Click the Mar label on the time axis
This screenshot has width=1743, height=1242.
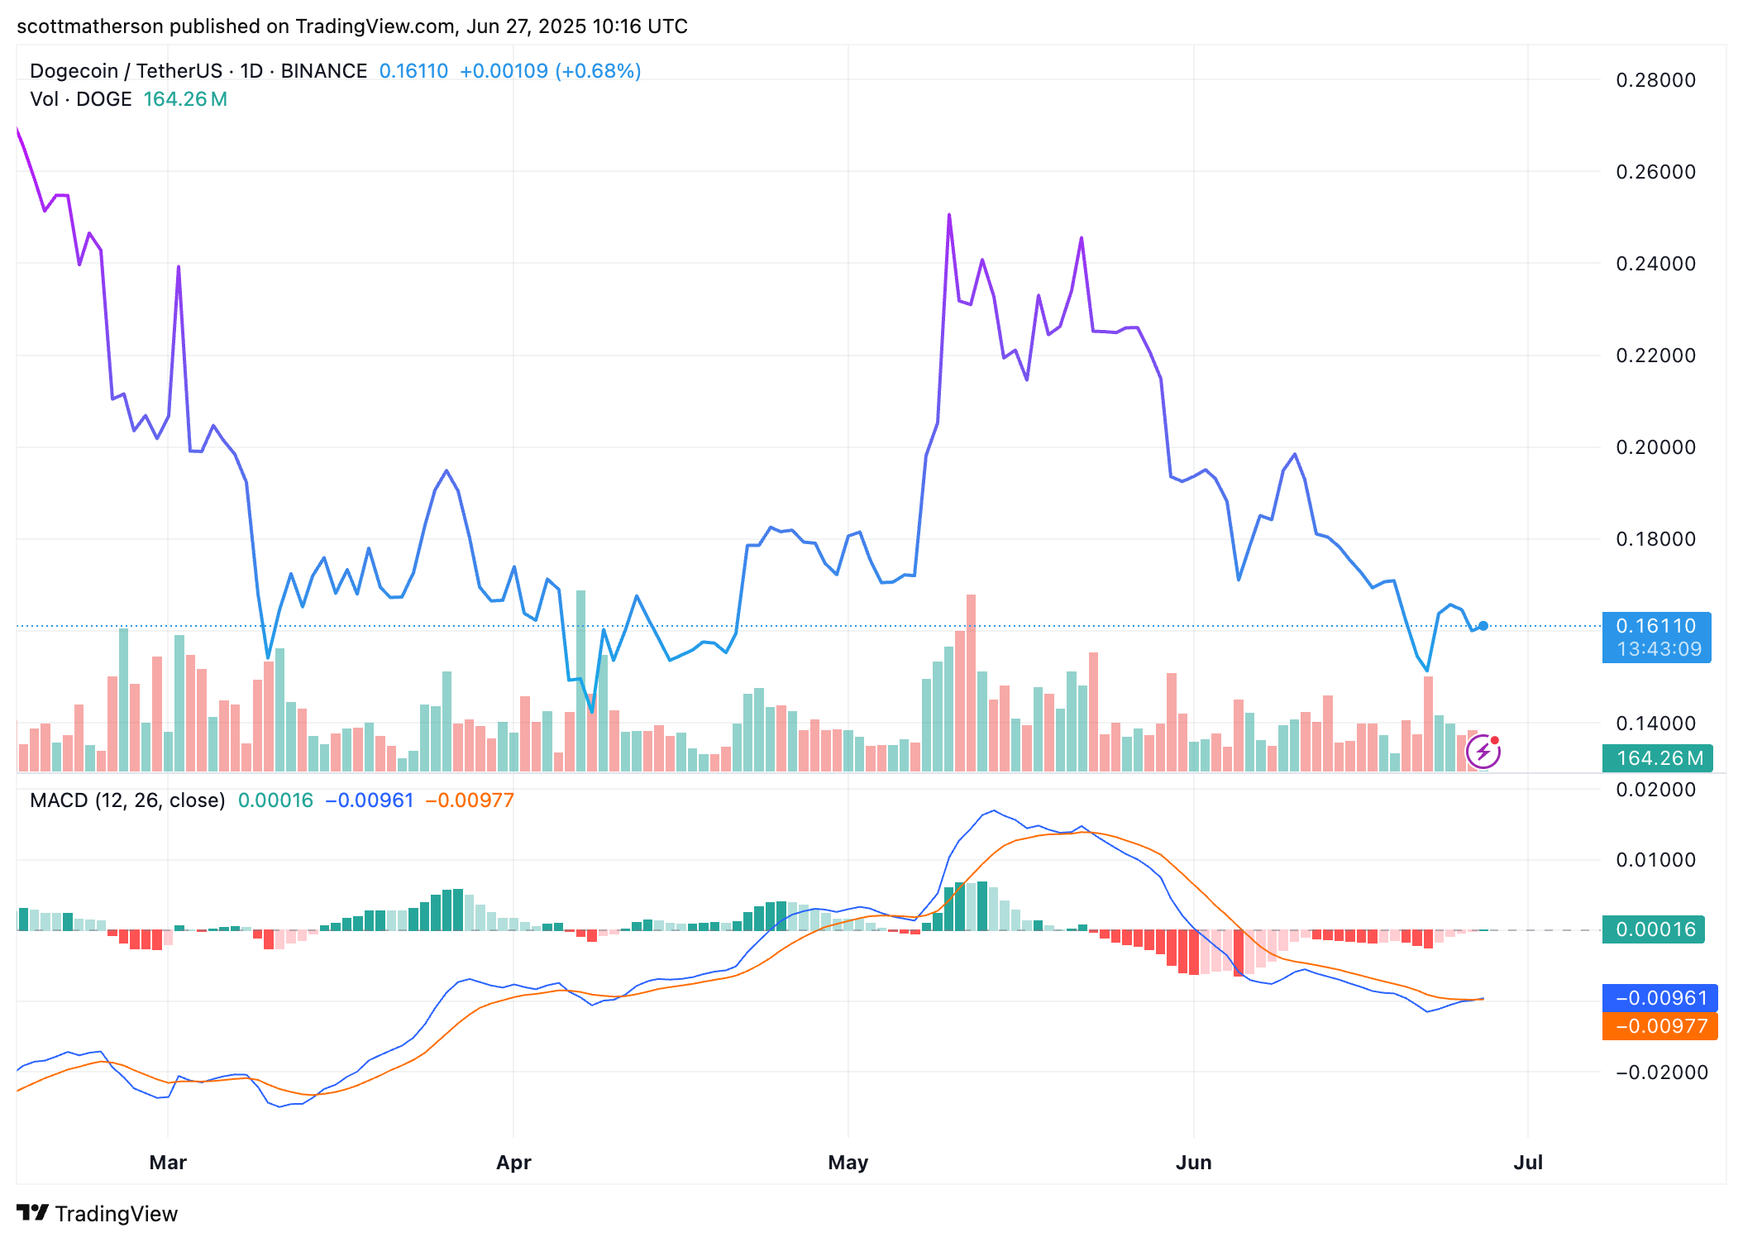(x=169, y=1162)
